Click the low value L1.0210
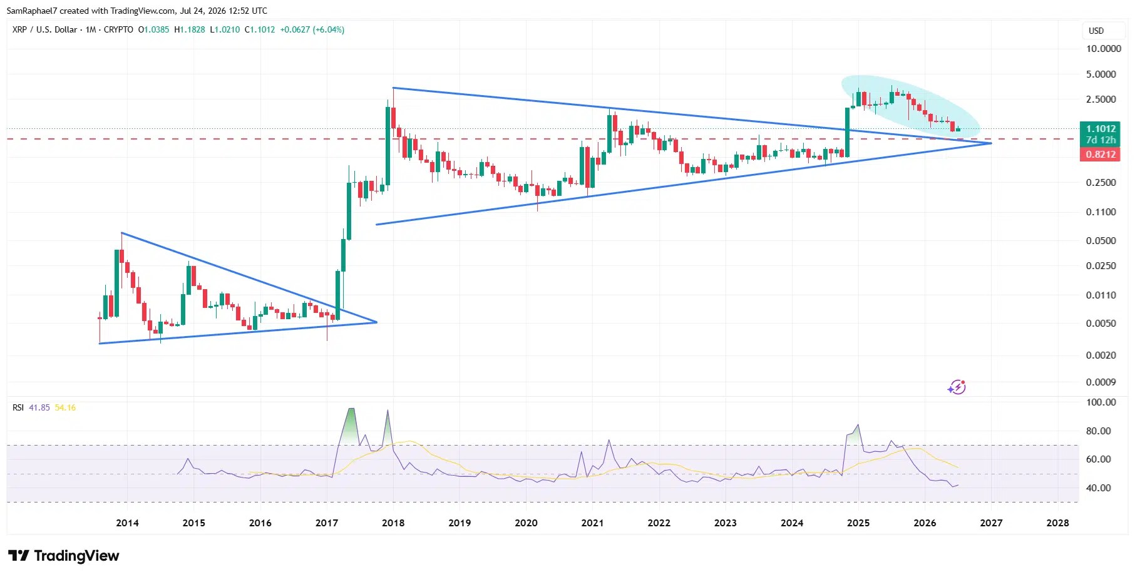Image resolution: width=1135 pixels, height=577 pixels. click(x=225, y=29)
